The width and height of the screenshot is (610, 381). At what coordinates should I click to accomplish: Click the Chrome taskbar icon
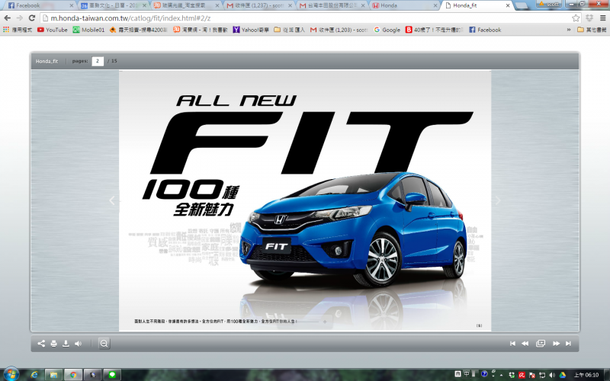click(x=73, y=375)
